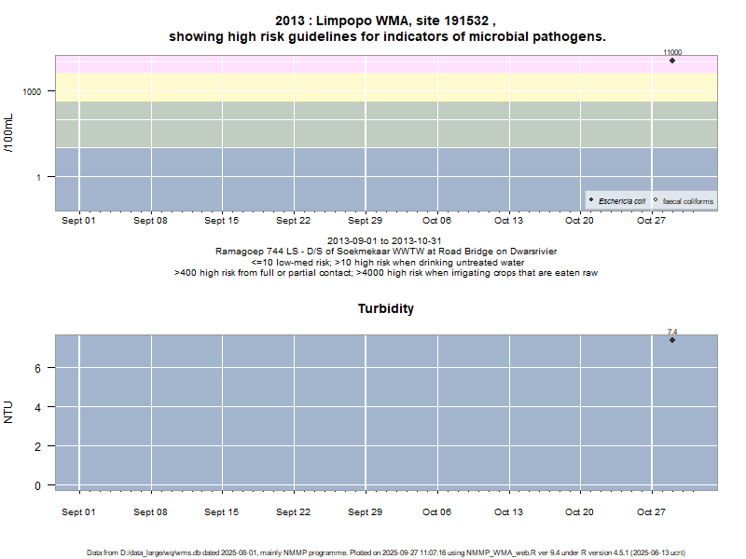Click the E. coli data point labeled 11000

pos(672,61)
